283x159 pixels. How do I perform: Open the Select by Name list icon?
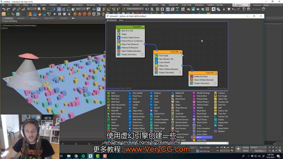click(x=44, y=9)
